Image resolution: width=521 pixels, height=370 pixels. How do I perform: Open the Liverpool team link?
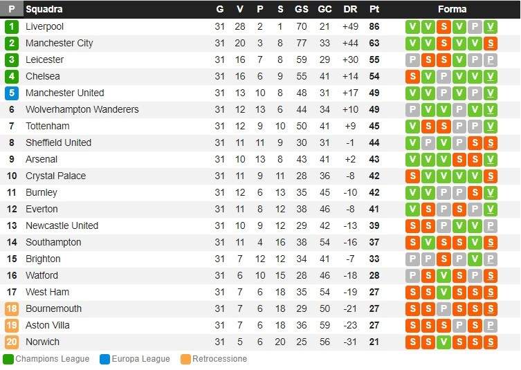(44, 26)
